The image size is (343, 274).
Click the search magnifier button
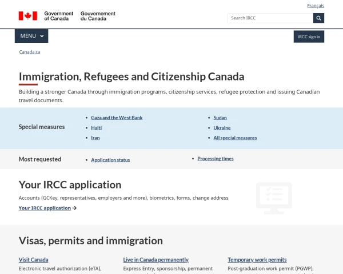pos(318,18)
